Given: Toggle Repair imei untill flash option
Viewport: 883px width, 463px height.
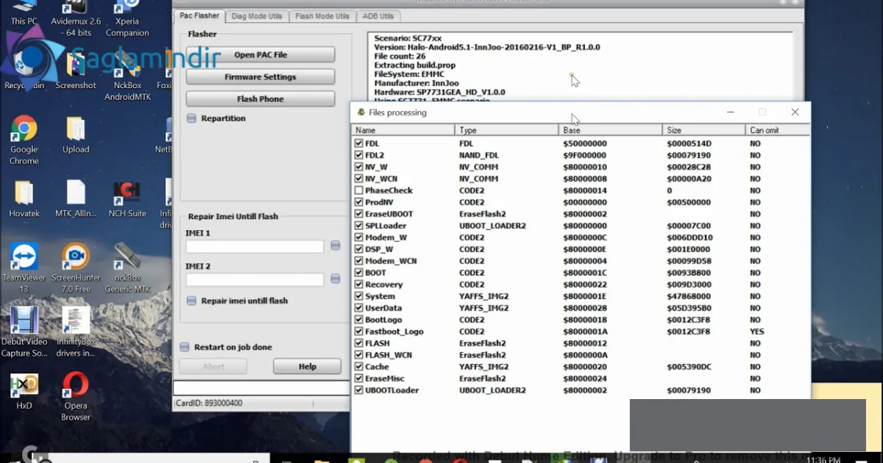Looking at the screenshot, I should 191,301.
